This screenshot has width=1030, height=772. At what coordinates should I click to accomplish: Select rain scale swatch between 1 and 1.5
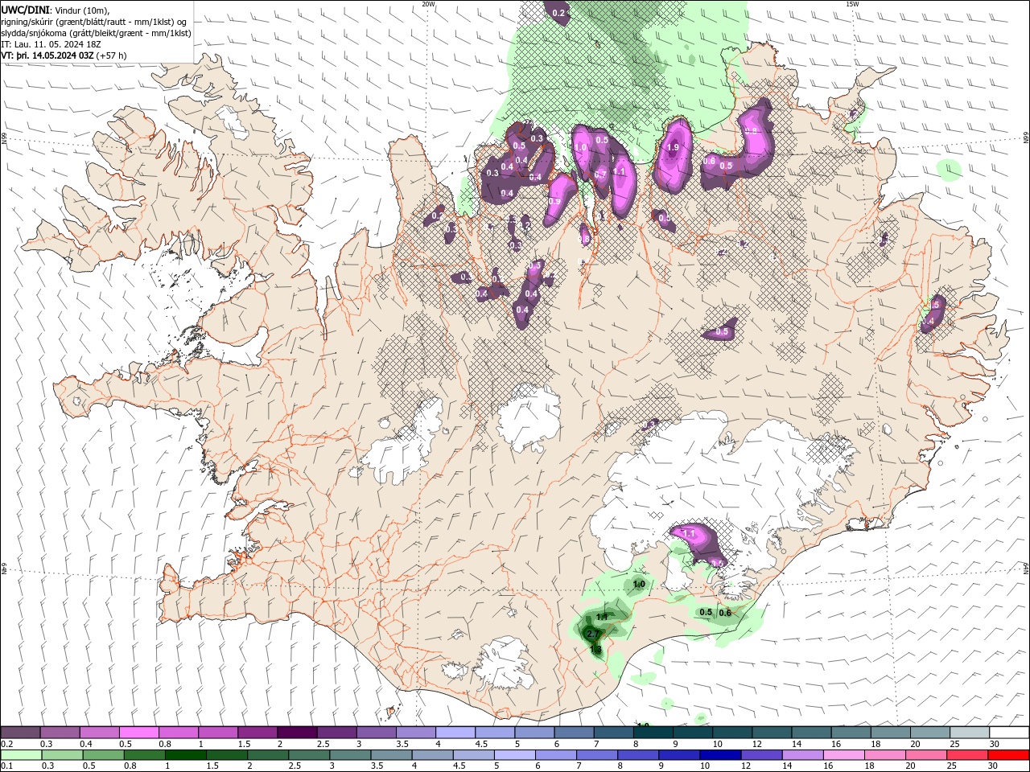(x=185, y=755)
